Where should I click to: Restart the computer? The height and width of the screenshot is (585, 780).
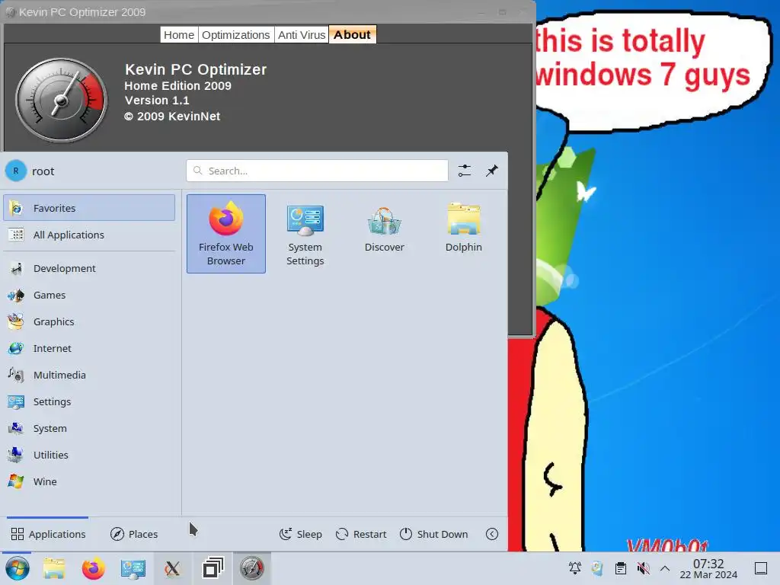pos(361,534)
